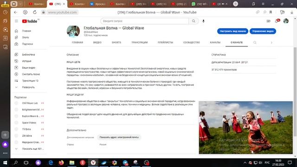Show hidden tray icons chevron

(x=245, y=163)
